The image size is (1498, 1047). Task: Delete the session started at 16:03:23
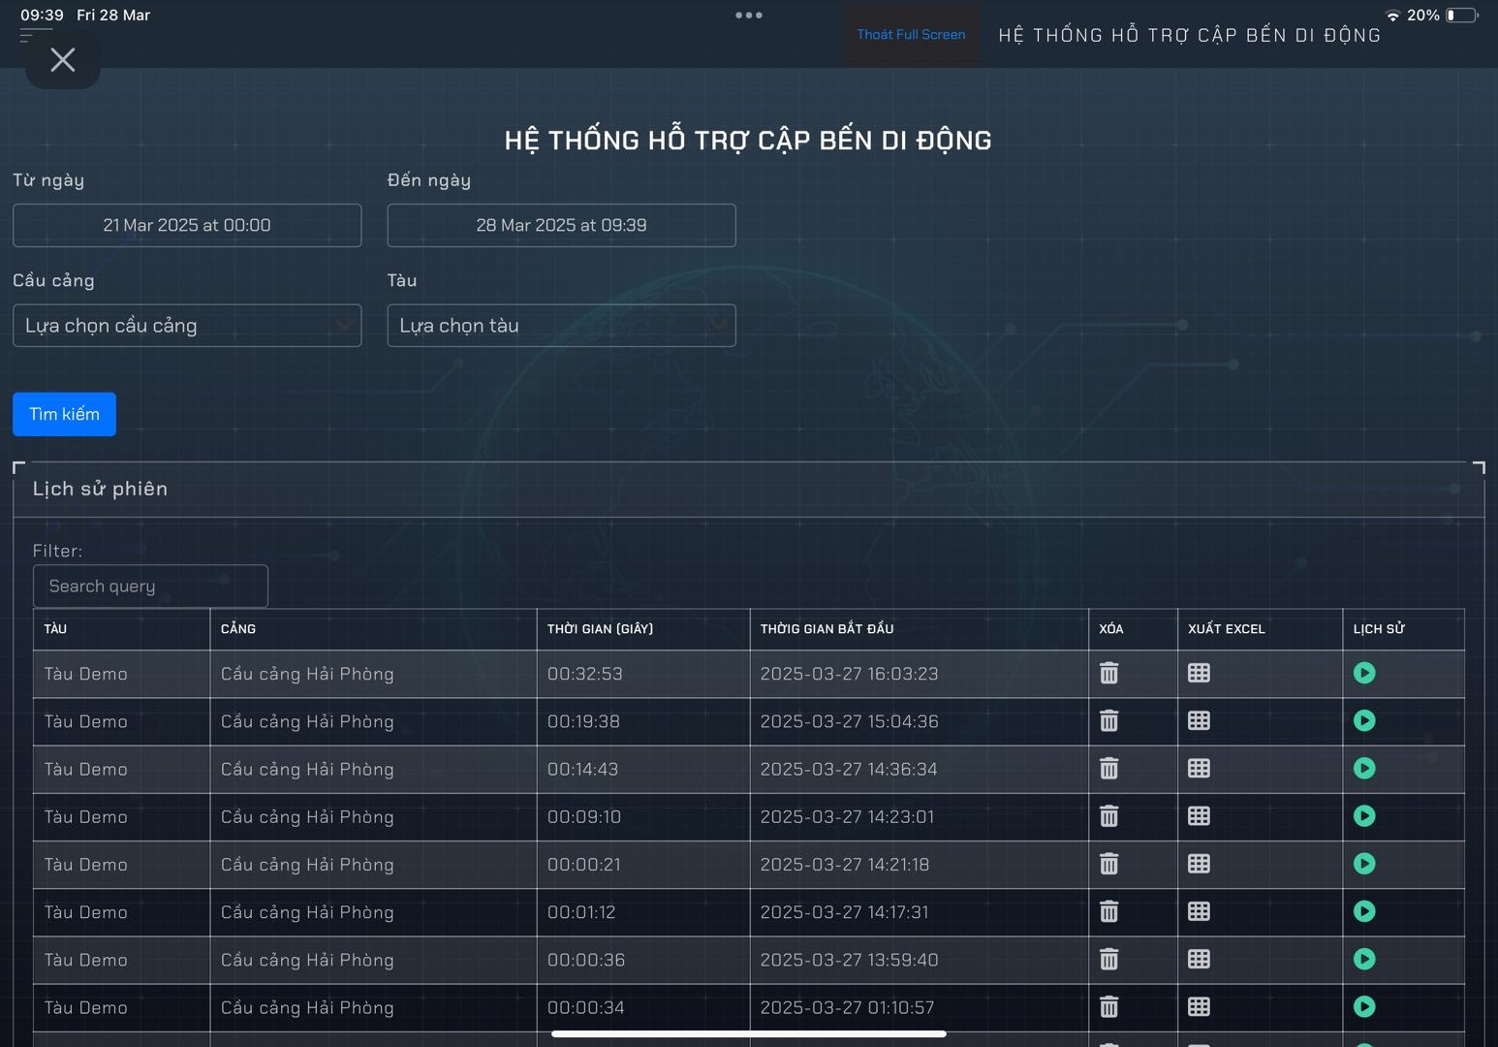click(1109, 673)
